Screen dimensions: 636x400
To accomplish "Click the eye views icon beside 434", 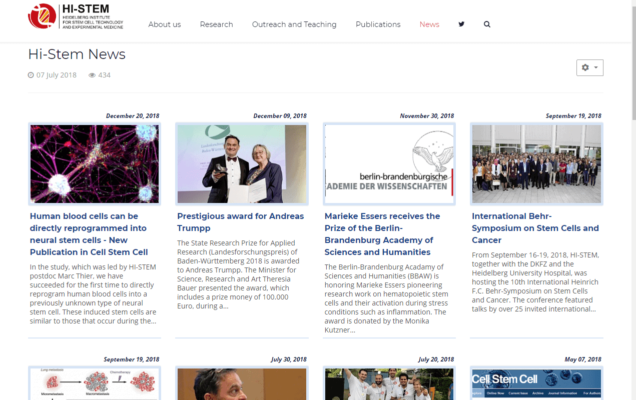I will click(x=92, y=75).
